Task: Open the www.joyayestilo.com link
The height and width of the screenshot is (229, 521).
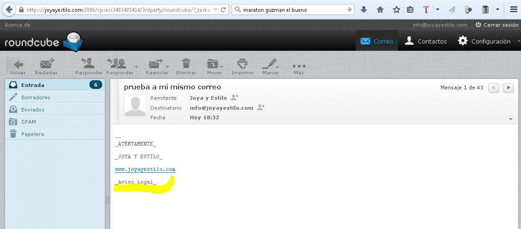Action: tap(145, 169)
